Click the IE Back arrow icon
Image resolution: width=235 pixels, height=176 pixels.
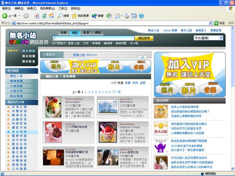(x=5, y=16)
